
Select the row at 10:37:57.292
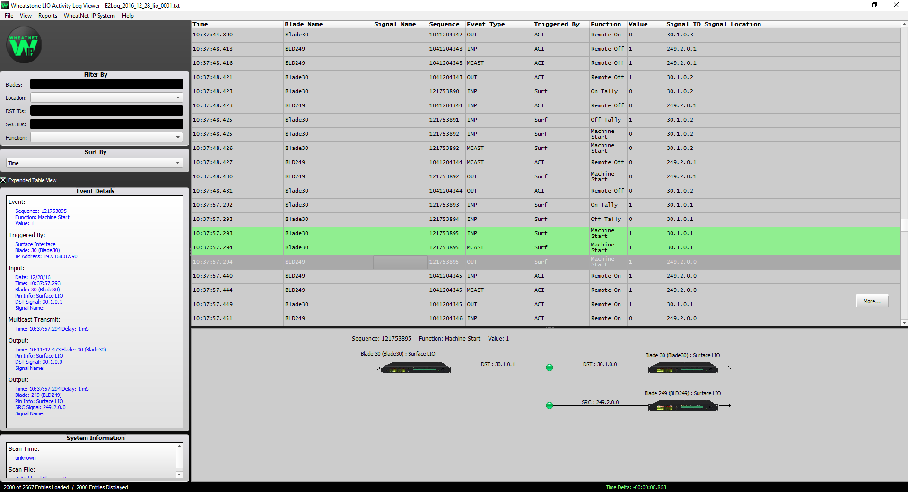click(546, 205)
